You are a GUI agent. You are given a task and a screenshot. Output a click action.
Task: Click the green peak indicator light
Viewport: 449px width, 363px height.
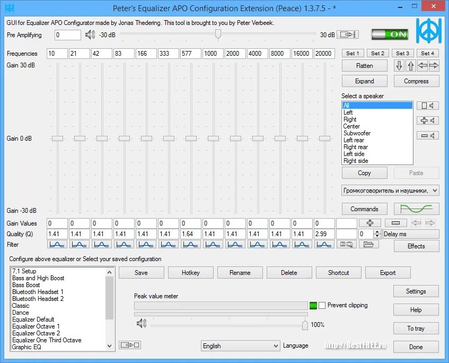[x=313, y=306]
